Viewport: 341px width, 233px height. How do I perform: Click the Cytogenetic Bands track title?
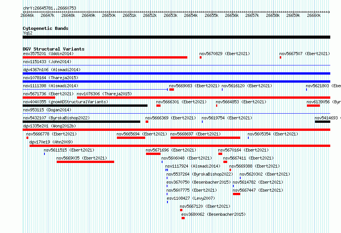pyautogui.click(x=46, y=28)
